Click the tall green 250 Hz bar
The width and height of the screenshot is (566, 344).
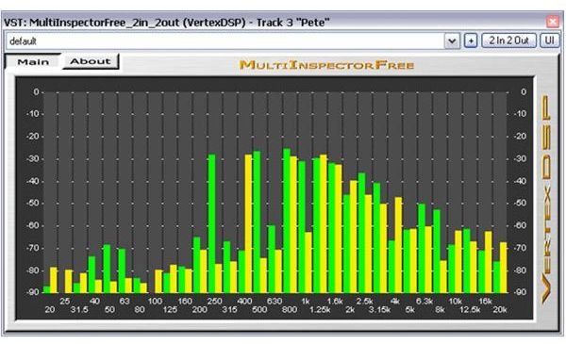coord(211,223)
